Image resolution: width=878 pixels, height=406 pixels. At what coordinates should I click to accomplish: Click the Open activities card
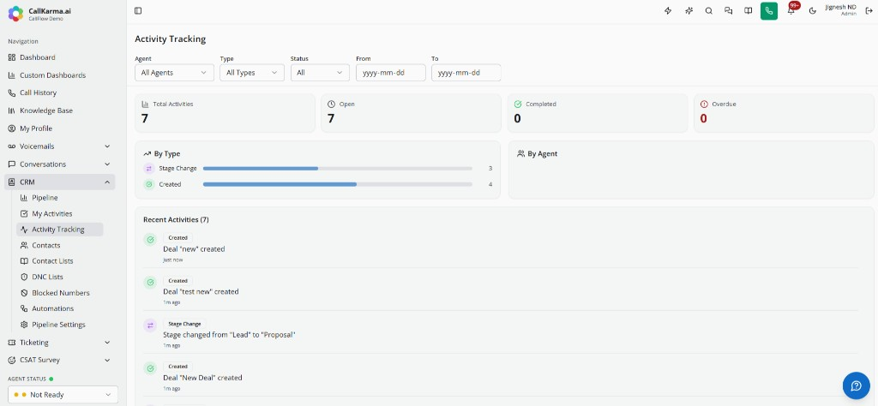pos(411,113)
